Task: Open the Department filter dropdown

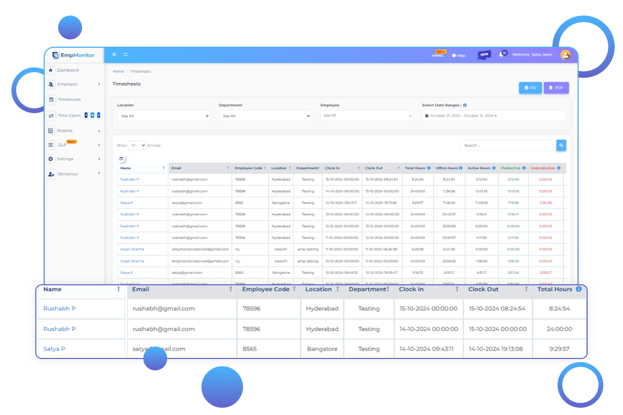Action: pyautogui.click(x=265, y=116)
